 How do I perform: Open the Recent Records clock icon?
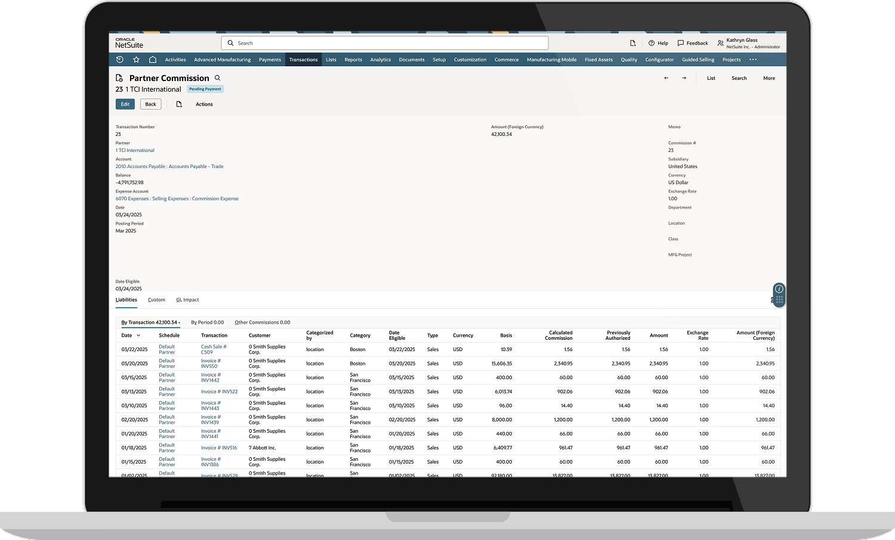point(119,60)
